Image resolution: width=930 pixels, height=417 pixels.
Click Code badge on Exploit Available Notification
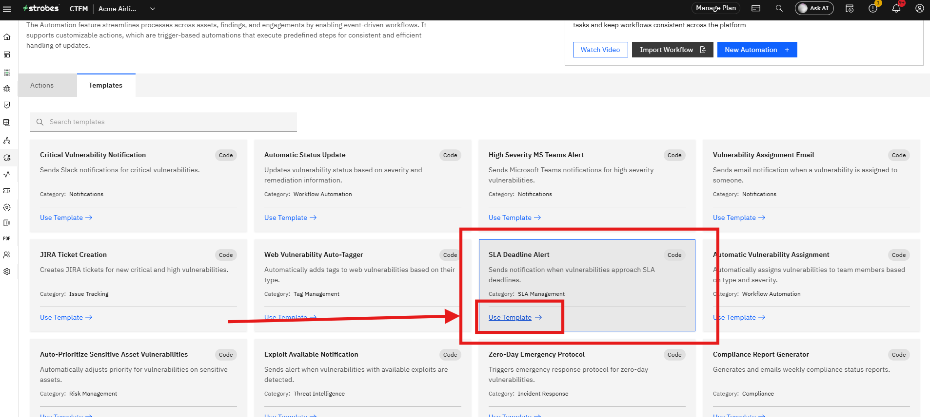click(x=450, y=355)
